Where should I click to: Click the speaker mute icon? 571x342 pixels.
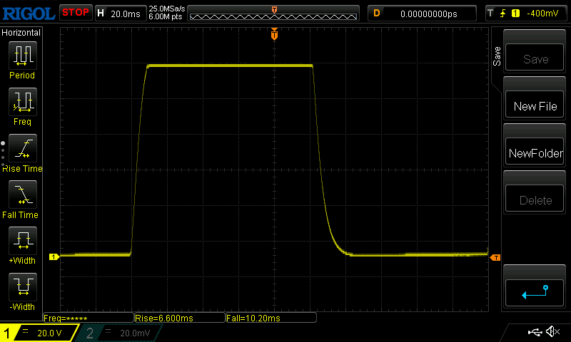tap(552, 332)
